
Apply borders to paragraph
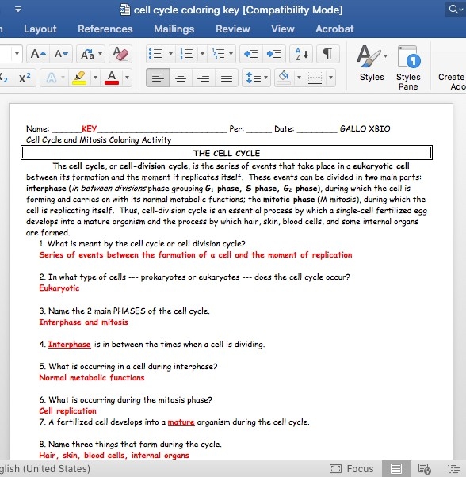(315, 78)
